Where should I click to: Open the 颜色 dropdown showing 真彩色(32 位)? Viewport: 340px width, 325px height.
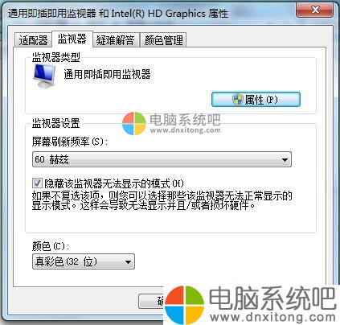[x=84, y=261]
